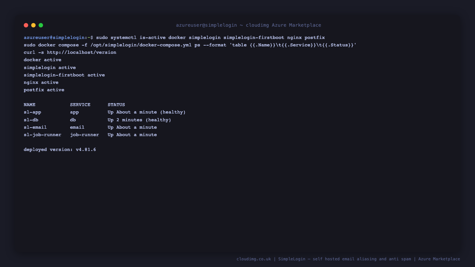
Task: Click the 'sl-app' container name
Action: [x=33, y=112]
